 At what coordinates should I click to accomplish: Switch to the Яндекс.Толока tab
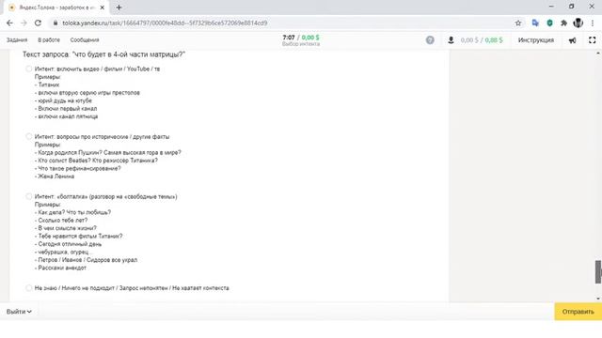[x=56, y=8]
